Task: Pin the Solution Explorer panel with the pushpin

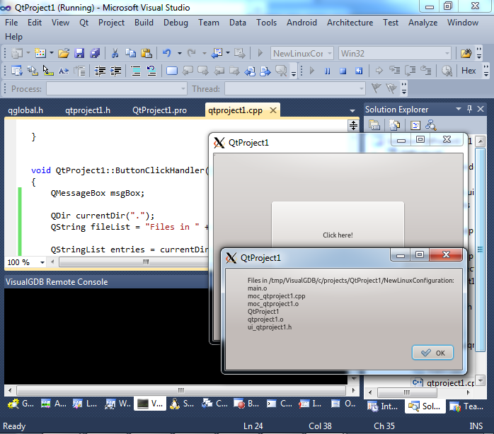Action: point(469,110)
